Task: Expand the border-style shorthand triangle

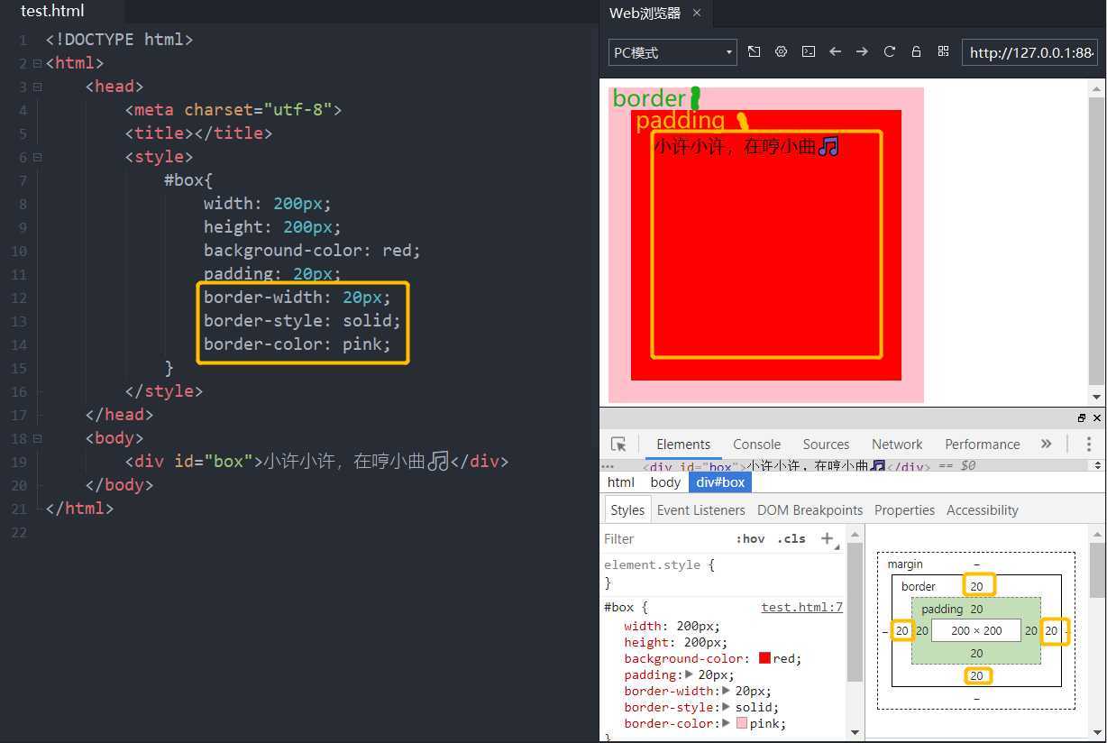Action: click(727, 707)
